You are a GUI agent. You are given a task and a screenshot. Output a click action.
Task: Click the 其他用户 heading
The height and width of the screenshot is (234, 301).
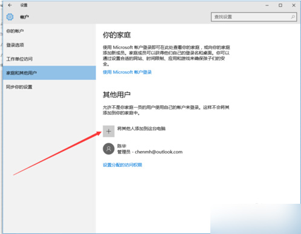[117, 94]
